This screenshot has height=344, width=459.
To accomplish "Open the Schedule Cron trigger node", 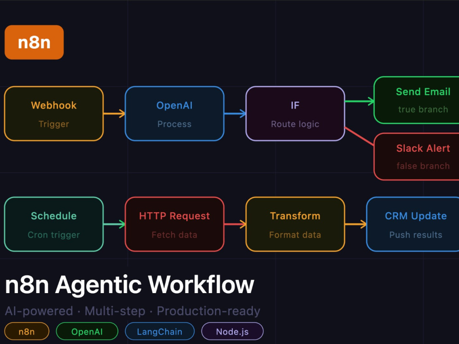I will (54, 224).
